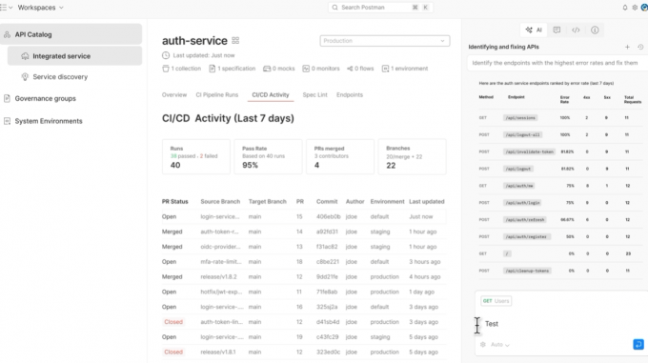This screenshot has width=648, height=363.
Task: Click the Pass Rate 95% card
Action: click(268, 156)
